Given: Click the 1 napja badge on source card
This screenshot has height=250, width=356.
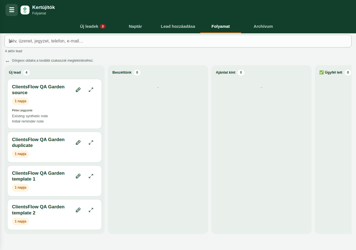Looking at the screenshot, I should pyautogui.click(x=20, y=101).
